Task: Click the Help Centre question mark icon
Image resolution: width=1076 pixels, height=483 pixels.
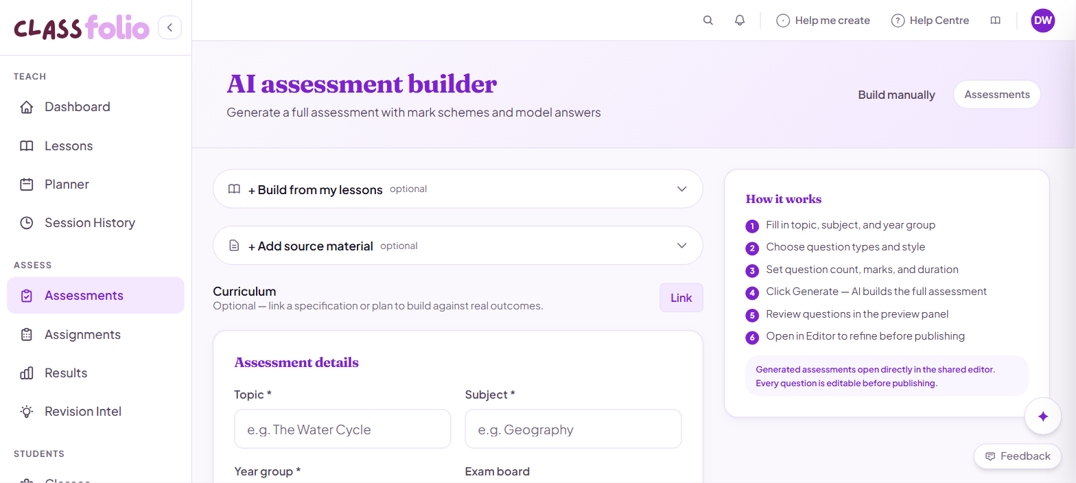Action: tap(898, 21)
